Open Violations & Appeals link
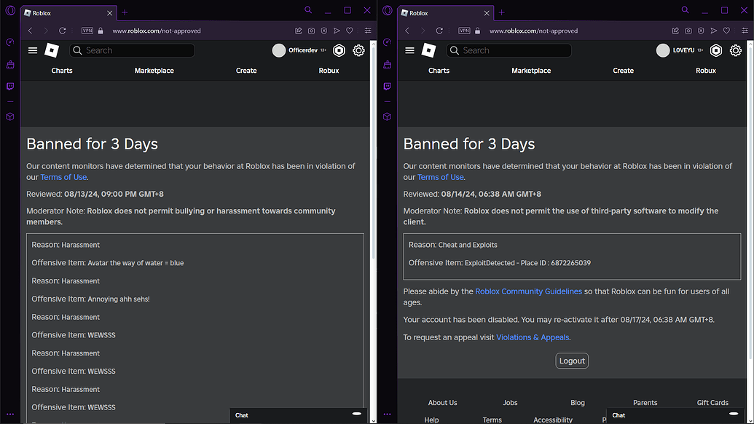The width and height of the screenshot is (754, 424). click(533, 337)
